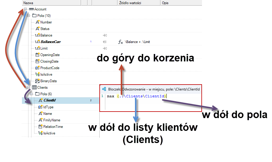Click the fx formula icon for BallanceCurr
Viewport: 272px width, 162px height.
tap(120, 42)
